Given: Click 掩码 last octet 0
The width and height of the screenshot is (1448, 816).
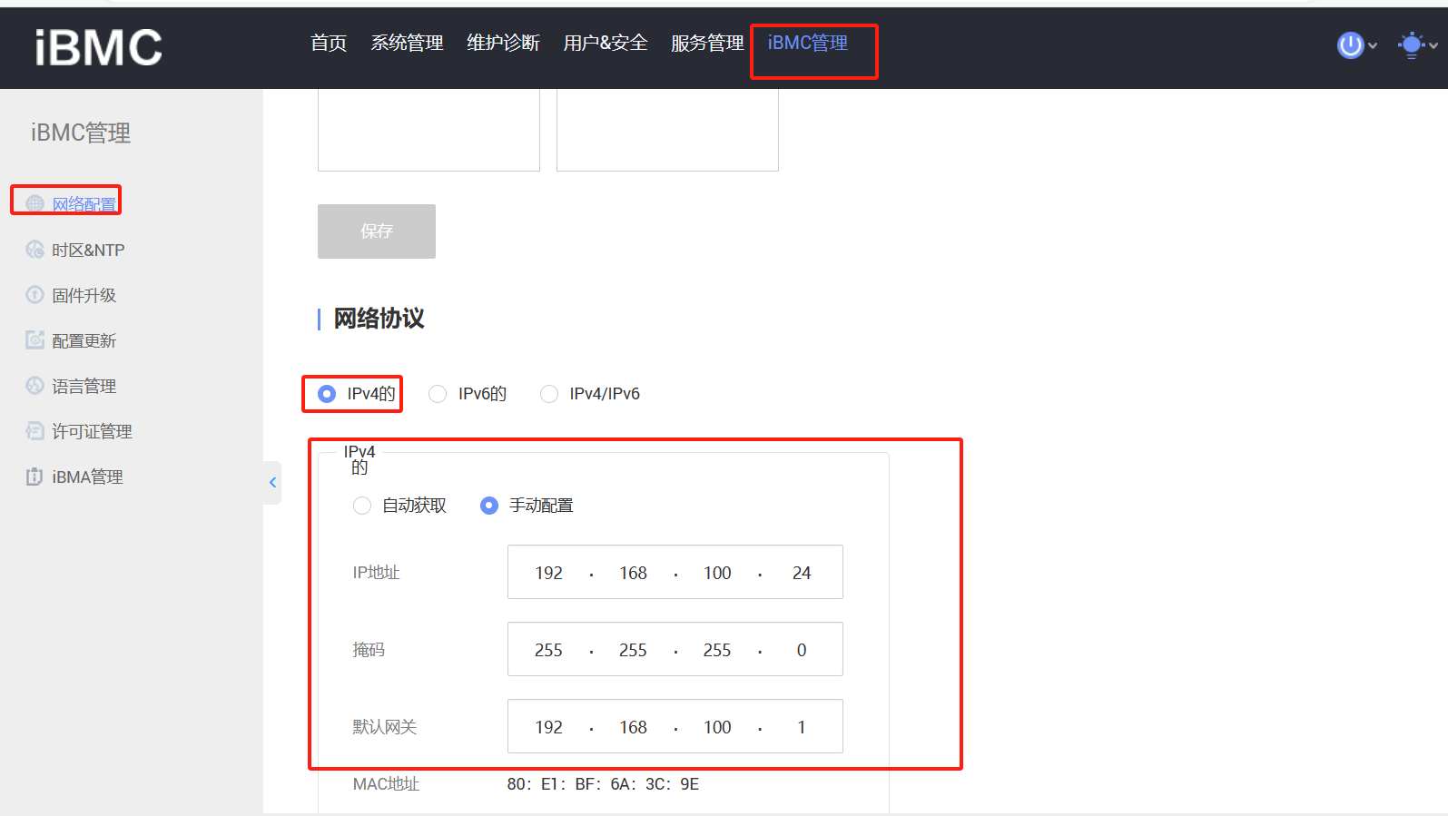Looking at the screenshot, I should (802, 650).
